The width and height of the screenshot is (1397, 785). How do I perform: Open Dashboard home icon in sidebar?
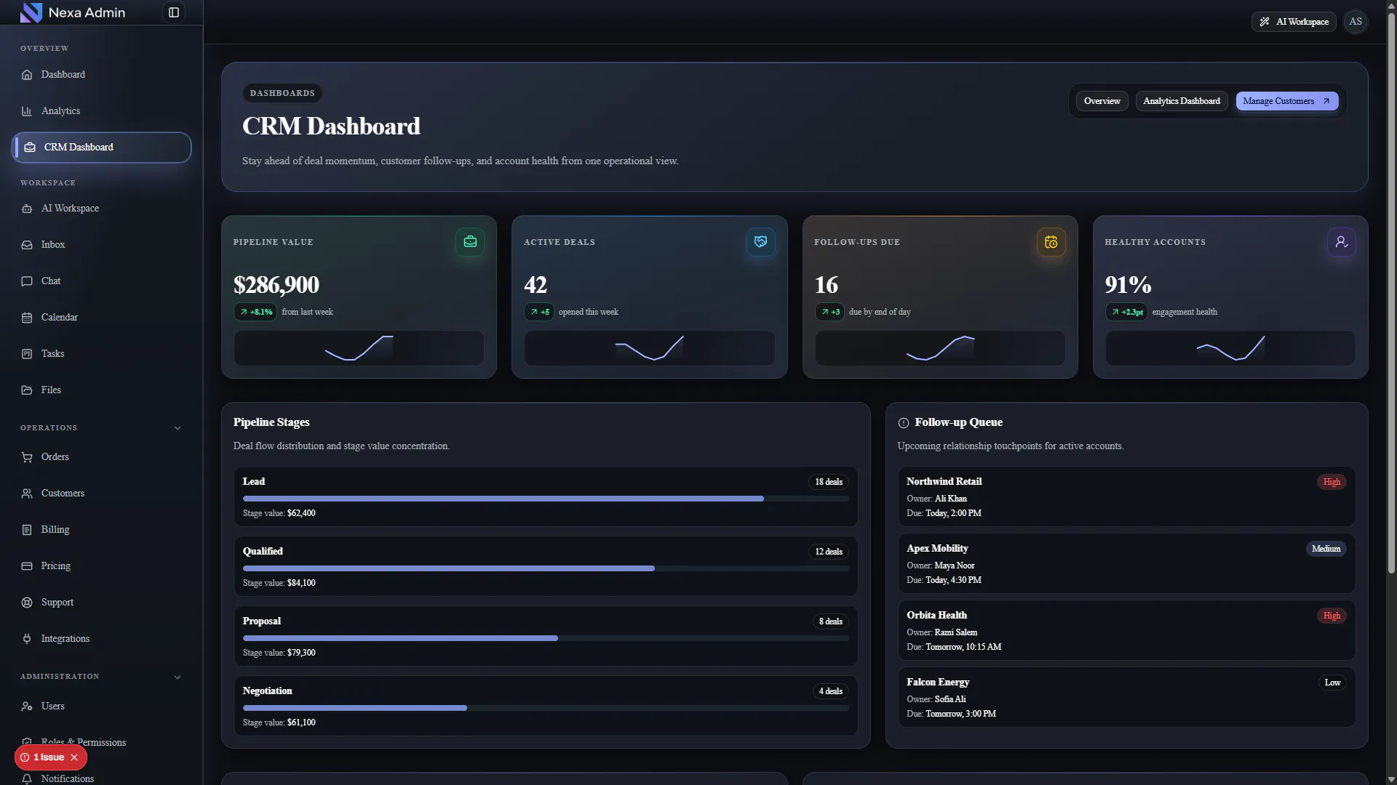(x=27, y=75)
